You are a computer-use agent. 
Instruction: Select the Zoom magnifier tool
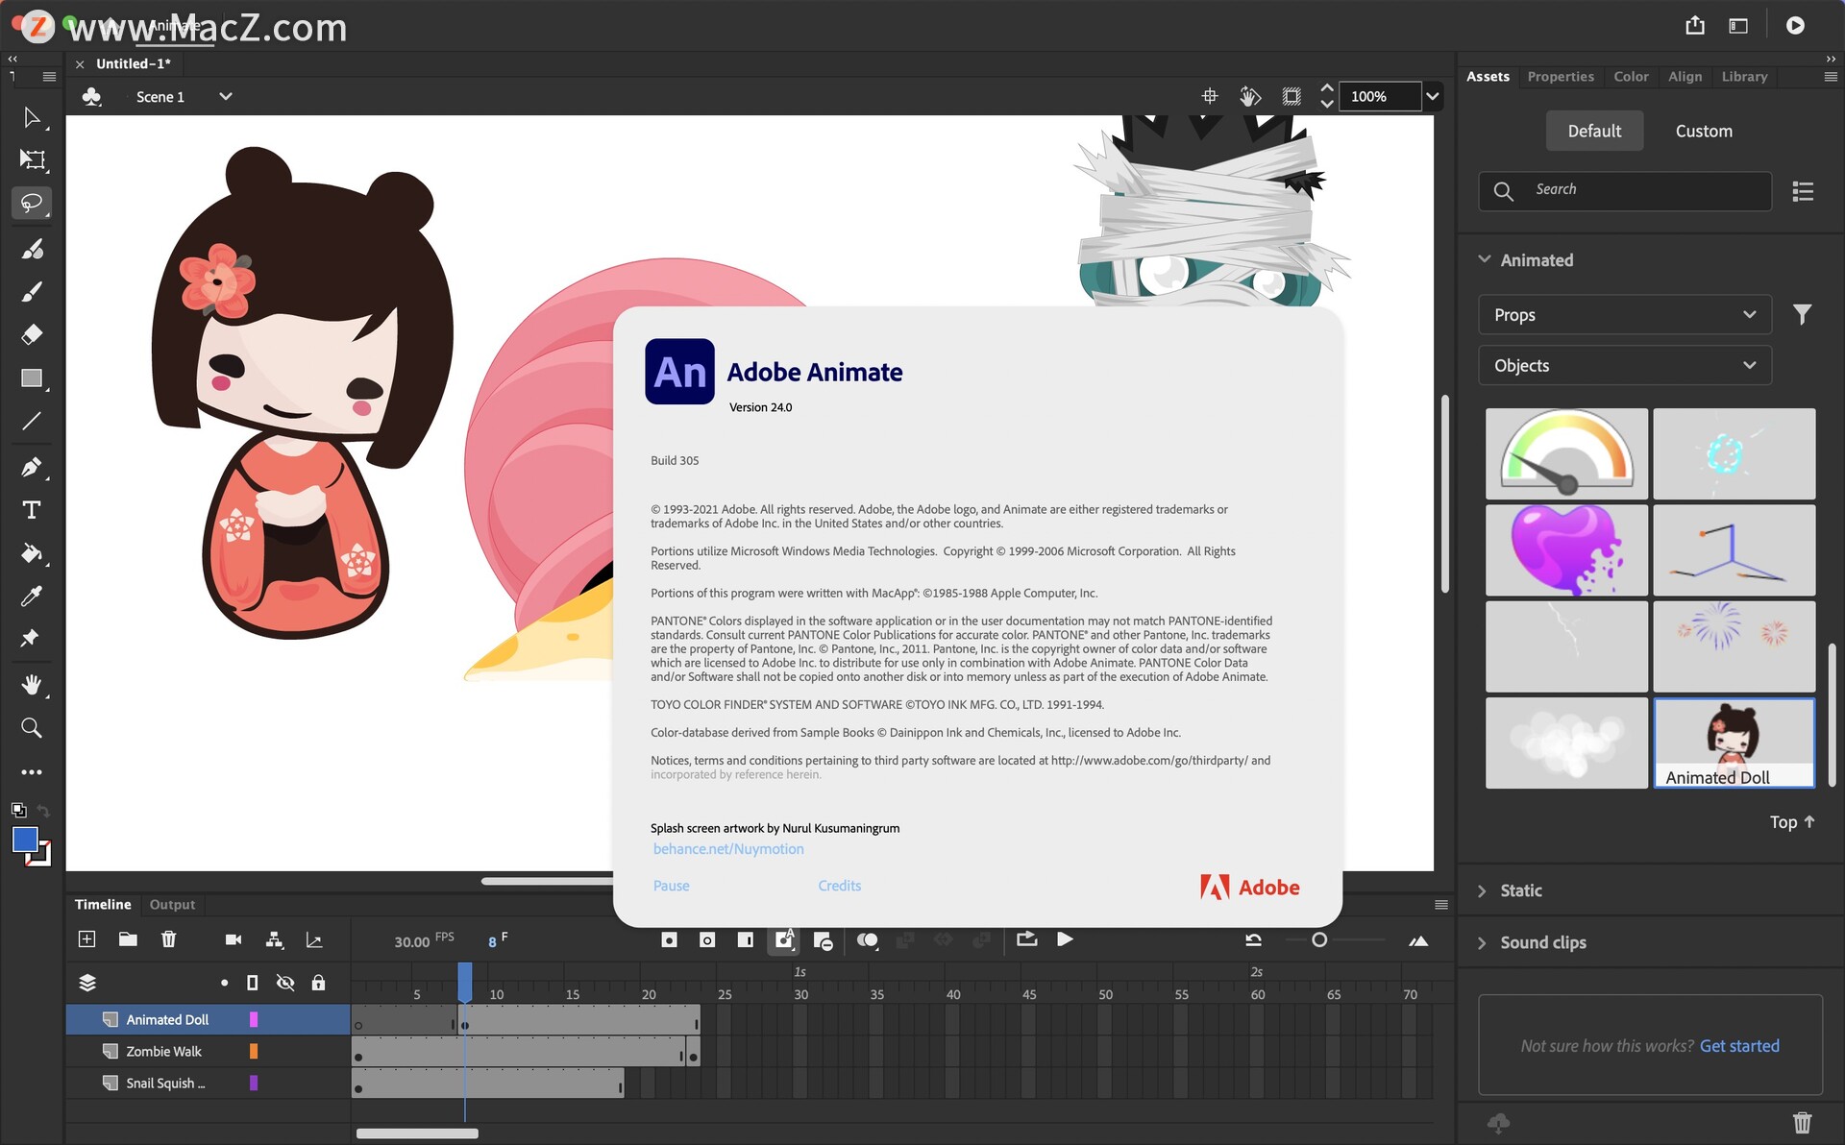[32, 728]
